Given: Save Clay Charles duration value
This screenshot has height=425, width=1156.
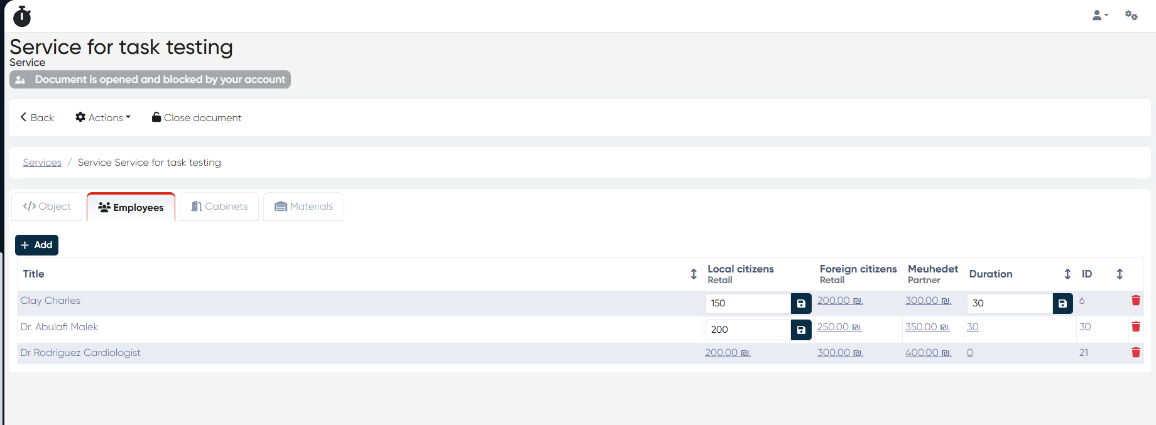Looking at the screenshot, I should tap(1062, 304).
